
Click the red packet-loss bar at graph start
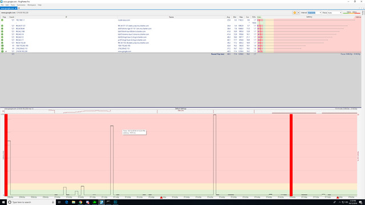click(6, 155)
